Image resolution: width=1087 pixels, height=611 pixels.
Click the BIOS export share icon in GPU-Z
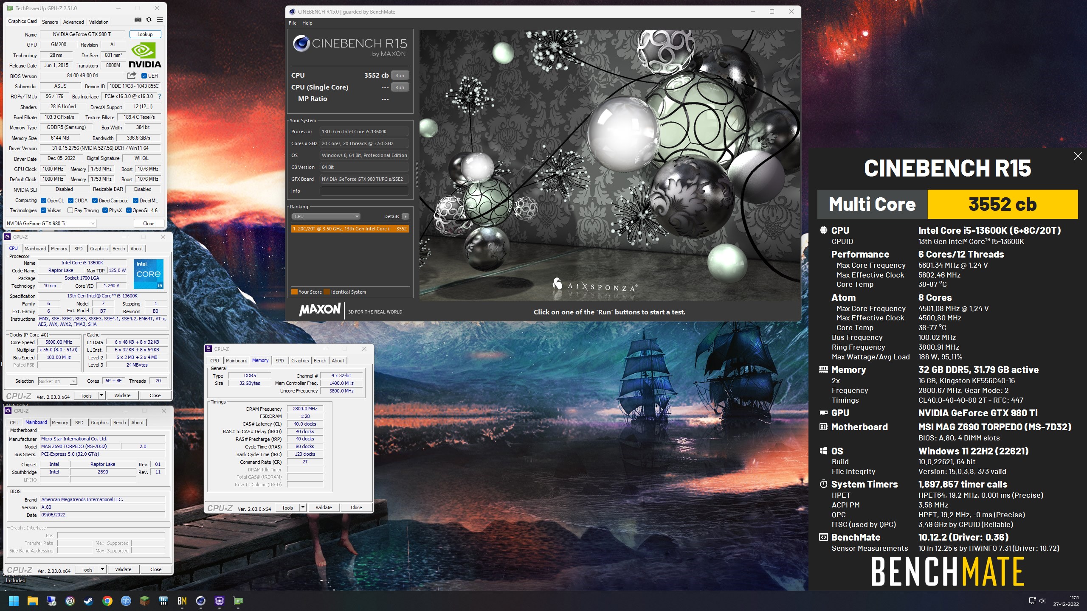[132, 76]
